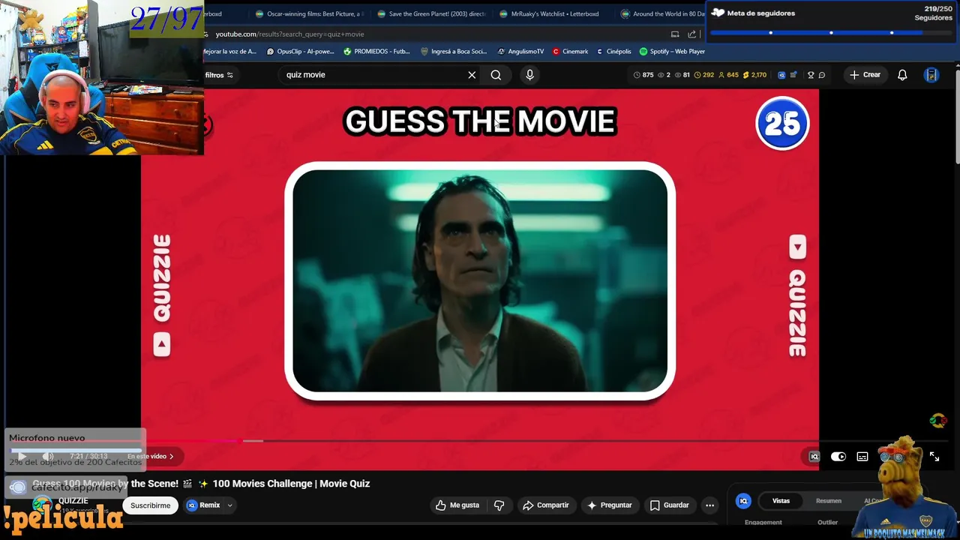Viewport: 960px width, 540px height.
Task: Open the YouTube account avatar menu
Action: [x=931, y=75]
